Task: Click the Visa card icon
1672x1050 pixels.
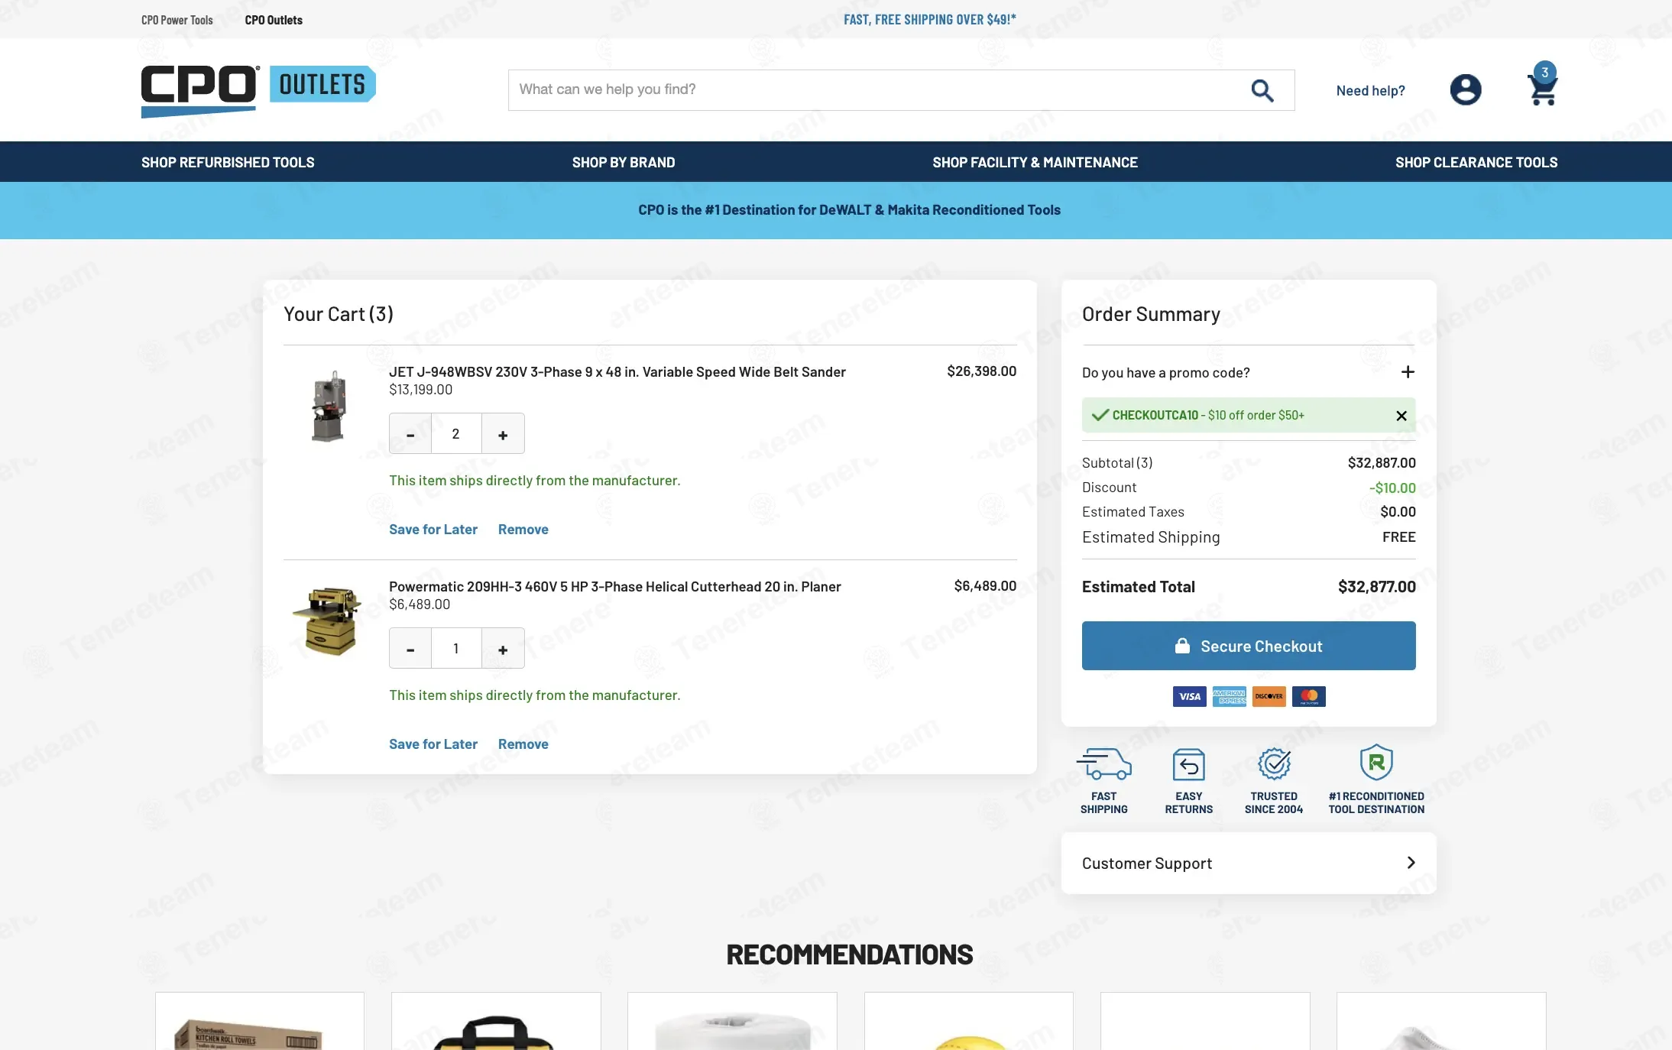Action: click(1189, 696)
